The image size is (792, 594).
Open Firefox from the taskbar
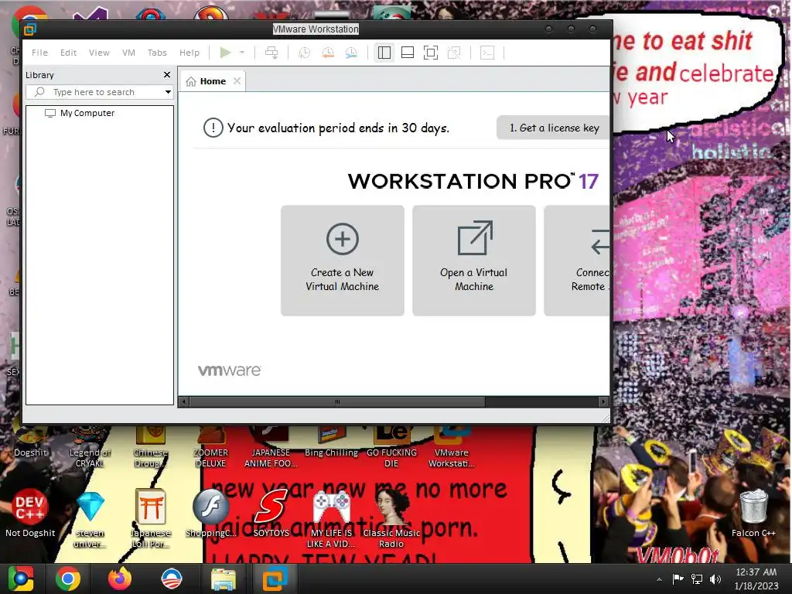pyautogui.click(x=120, y=579)
